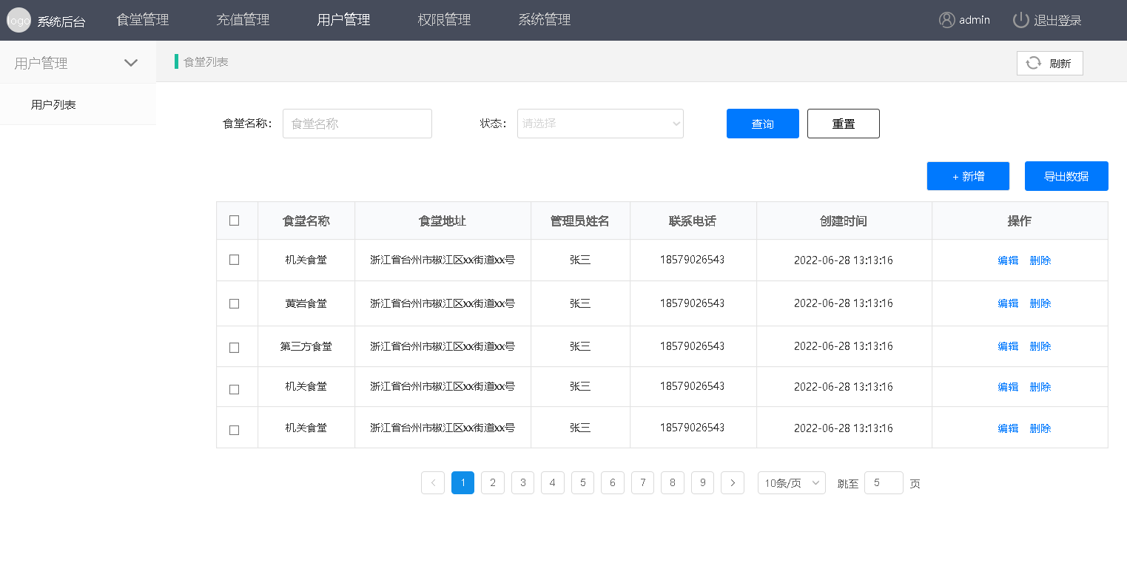Screen dimensions: 1127x566
Task: Click the 刷新 button label
Action: [x=1060, y=64]
